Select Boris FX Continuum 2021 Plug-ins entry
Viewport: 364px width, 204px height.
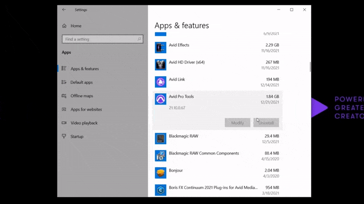pyautogui.click(x=213, y=188)
